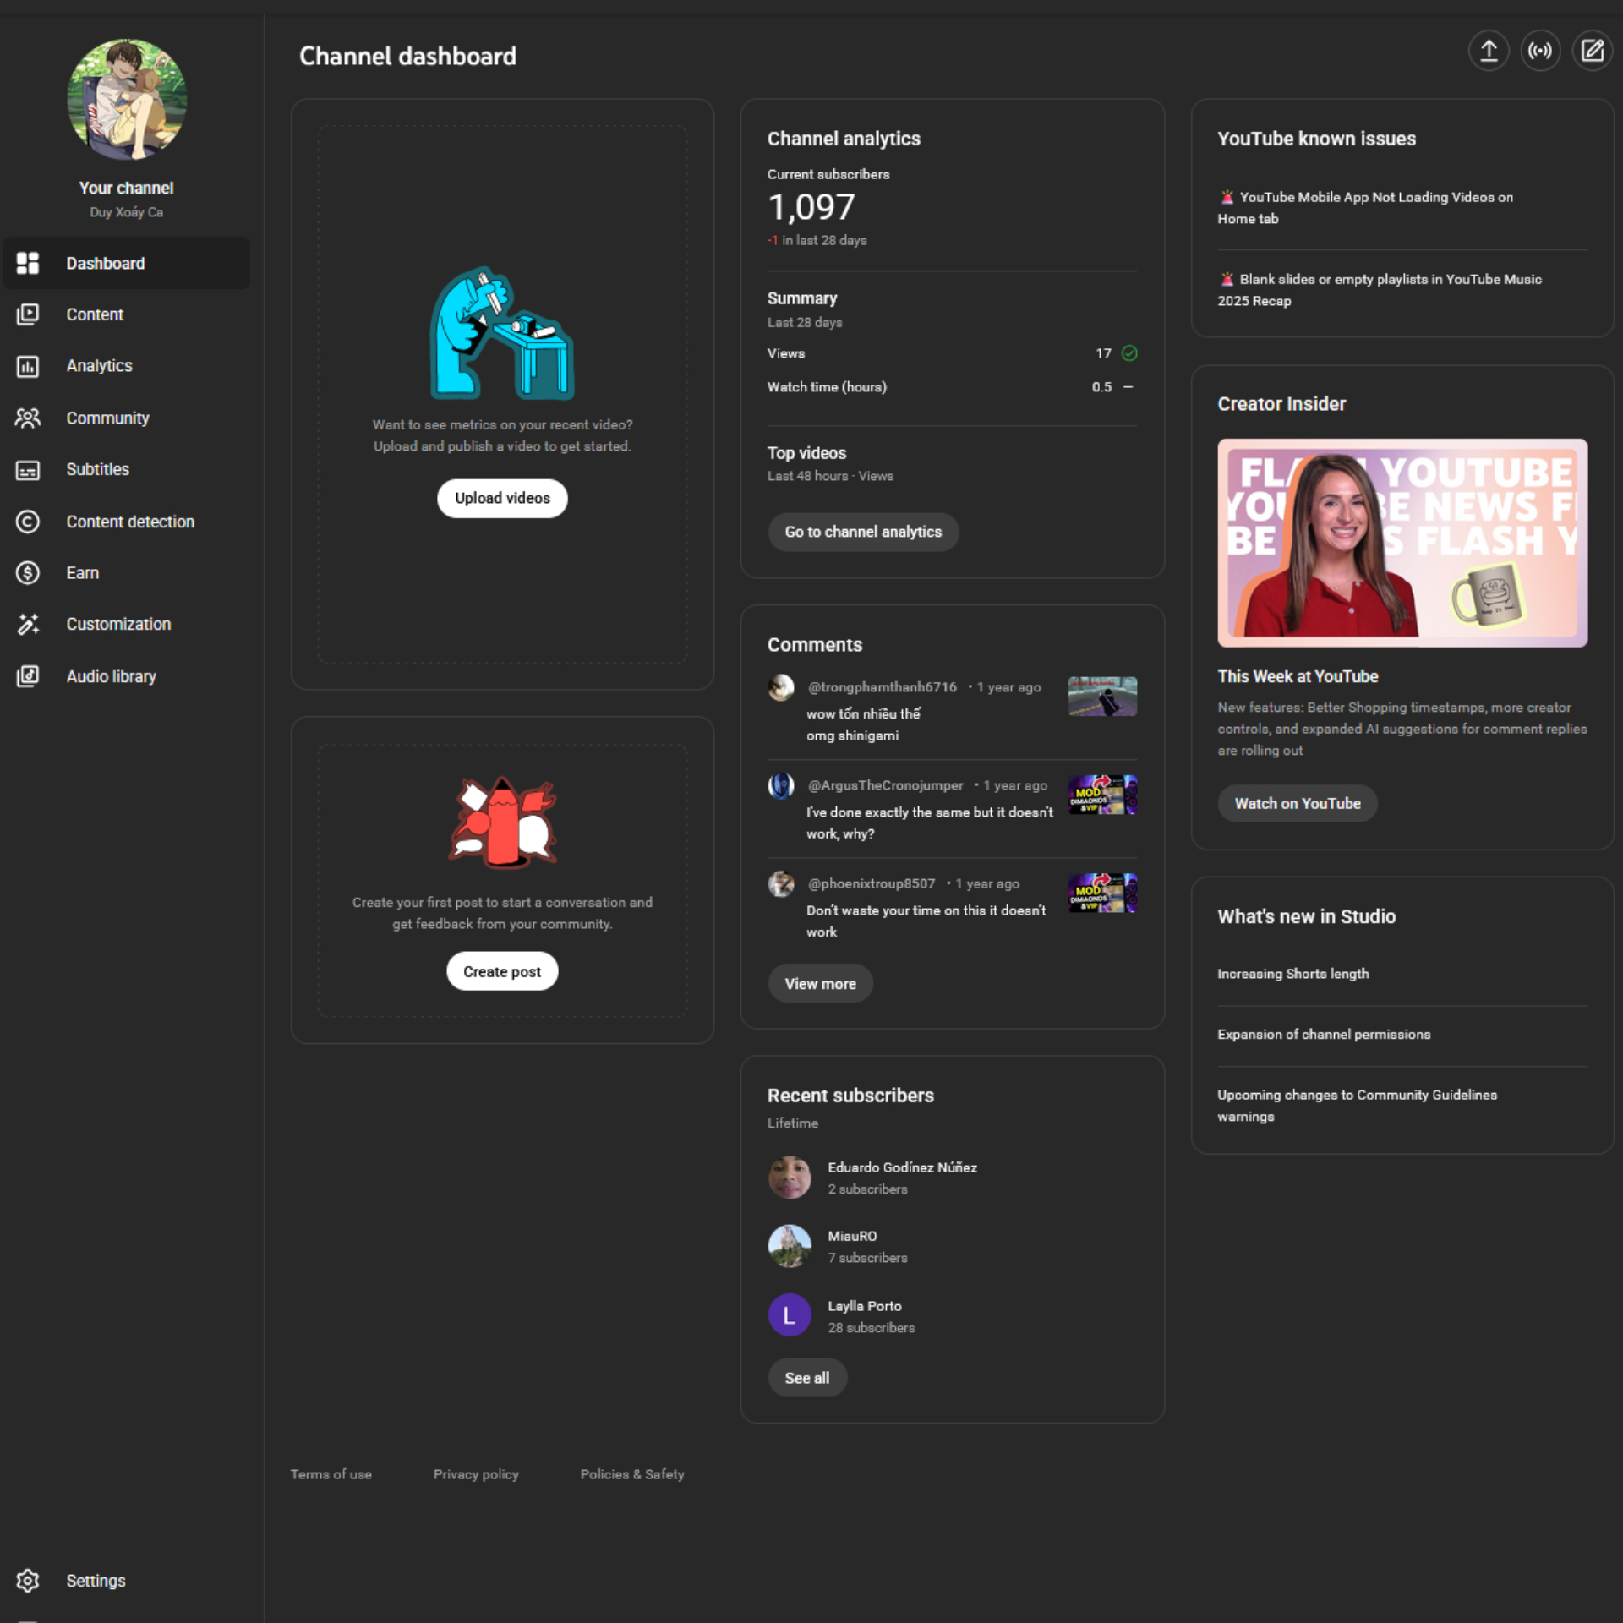The image size is (1623, 1623).
Task: Open Go to channel analytics
Action: pyautogui.click(x=863, y=532)
